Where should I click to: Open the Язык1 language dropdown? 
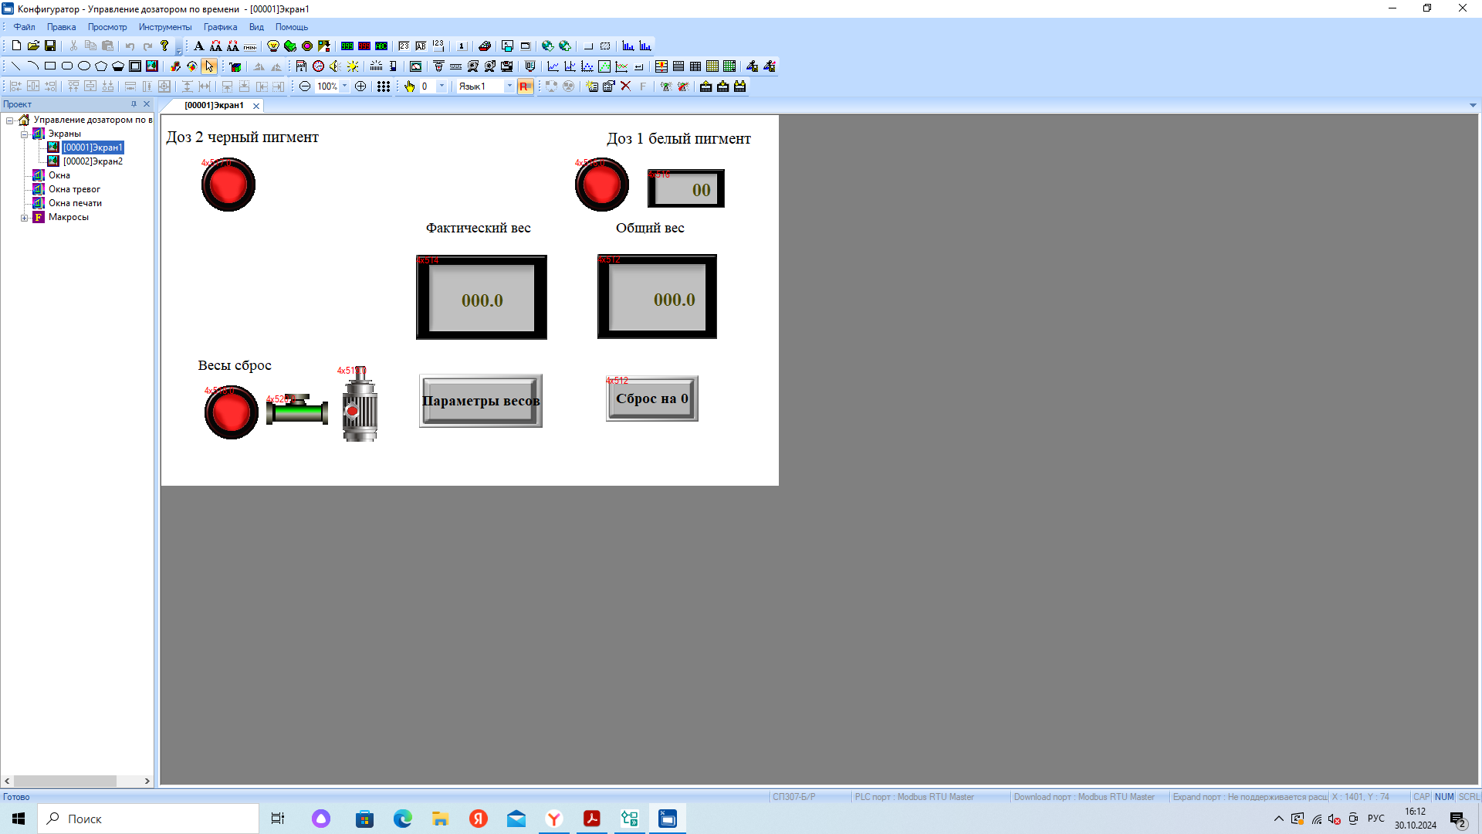point(509,86)
